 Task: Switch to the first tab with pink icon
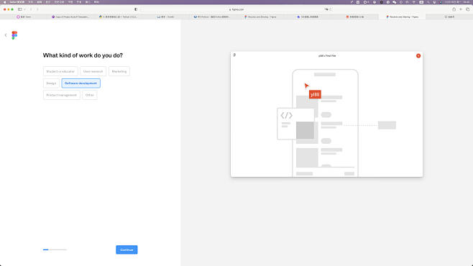pos(24,17)
